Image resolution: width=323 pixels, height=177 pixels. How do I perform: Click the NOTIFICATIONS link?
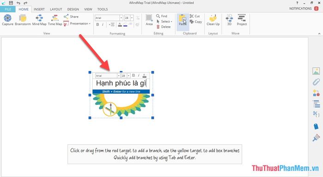(x=300, y=8)
